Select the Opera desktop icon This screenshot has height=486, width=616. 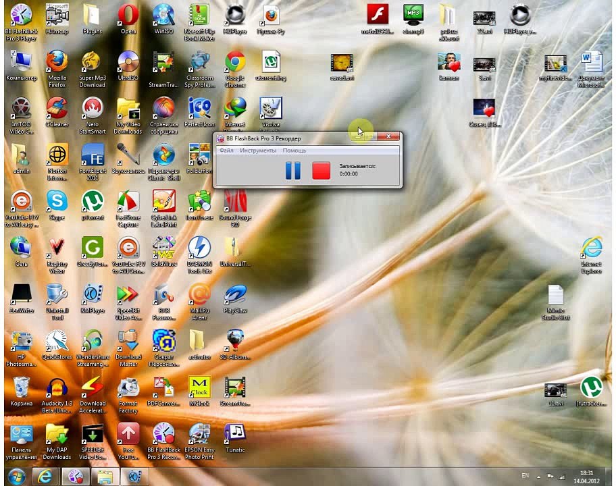[x=128, y=19]
